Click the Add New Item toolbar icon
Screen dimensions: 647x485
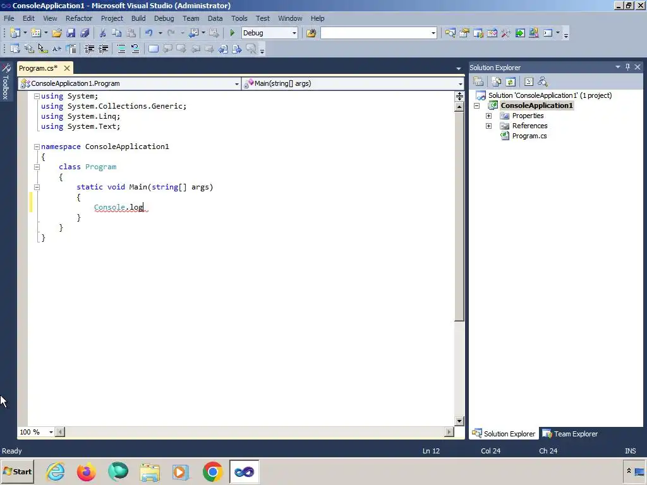tap(36, 33)
